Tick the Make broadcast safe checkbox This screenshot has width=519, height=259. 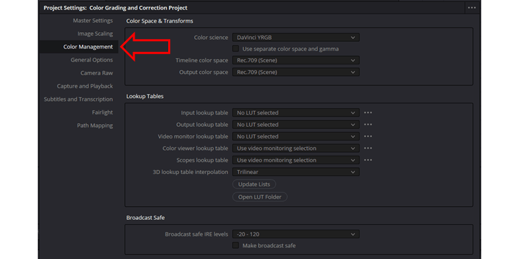point(235,245)
